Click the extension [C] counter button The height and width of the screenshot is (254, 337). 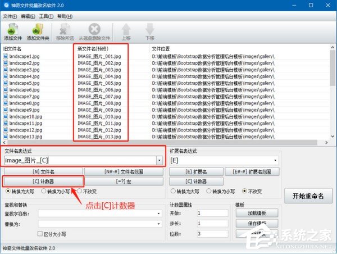[196, 182]
